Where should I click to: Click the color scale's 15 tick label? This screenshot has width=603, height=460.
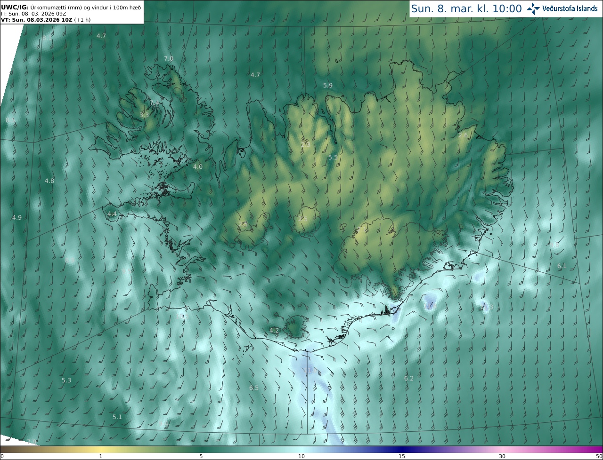(402, 456)
